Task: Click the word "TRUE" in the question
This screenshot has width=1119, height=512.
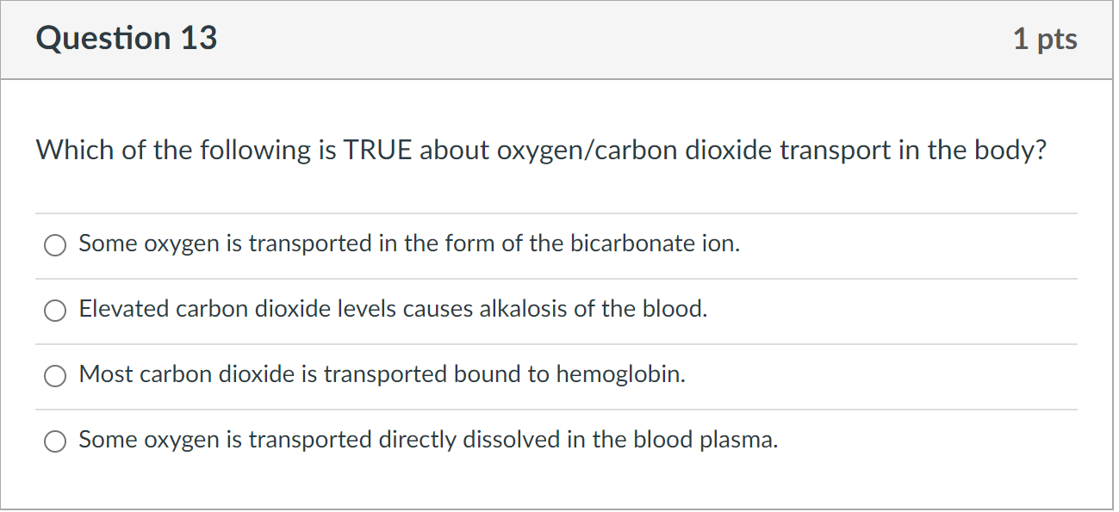Action: 378,151
